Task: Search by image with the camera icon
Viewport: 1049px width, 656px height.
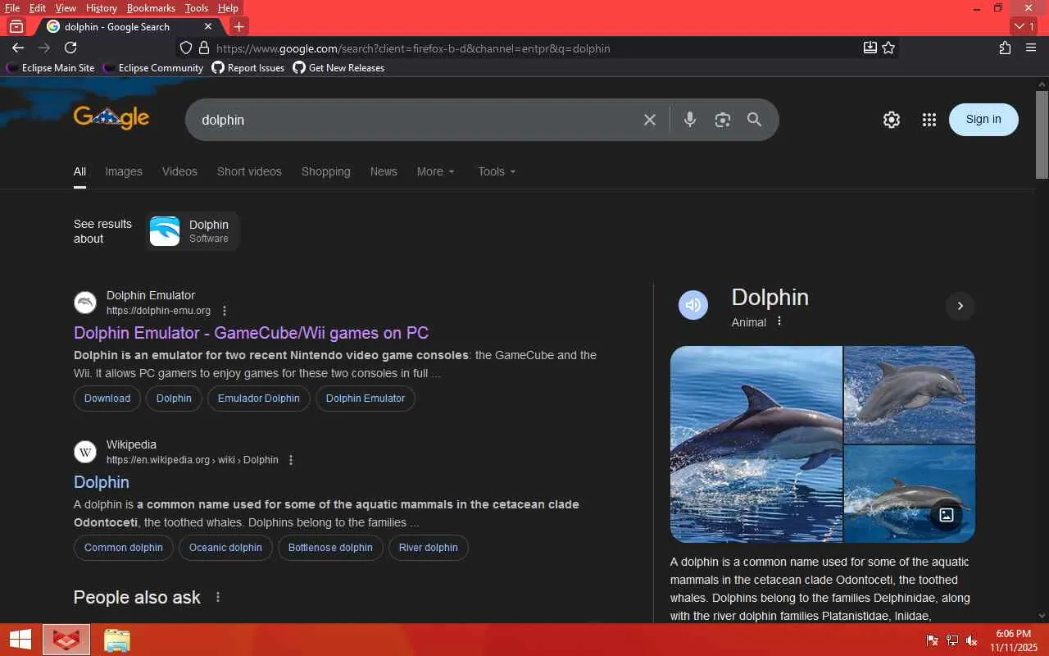Action: point(722,120)
